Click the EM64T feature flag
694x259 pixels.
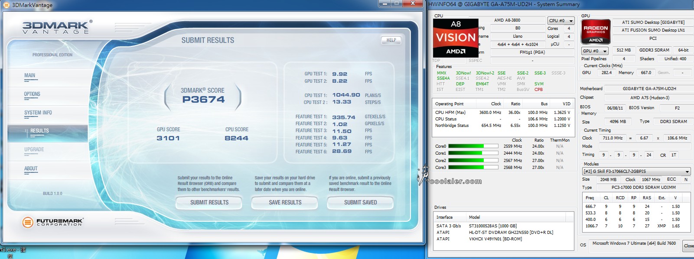coord(482,84)
